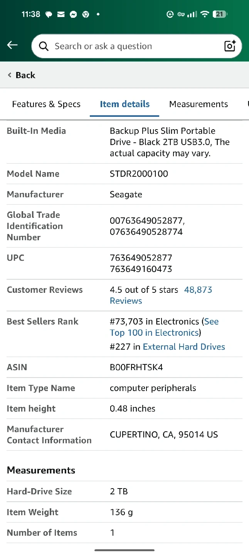Screen dimensions: 249x557
Task: Tap the battery indicator icon
Action: pos(220,14)
